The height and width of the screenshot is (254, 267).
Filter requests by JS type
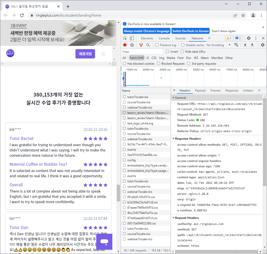point(147,58)
